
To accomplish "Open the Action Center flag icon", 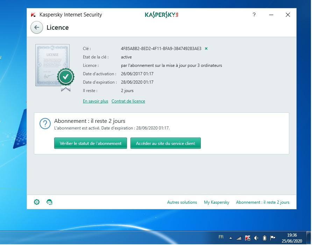I will [273, 238].
